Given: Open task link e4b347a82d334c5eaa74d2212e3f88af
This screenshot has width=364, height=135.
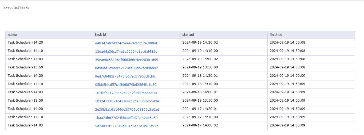Looking at the screenshot, I should pyautogui.click(x=126, y=43).
